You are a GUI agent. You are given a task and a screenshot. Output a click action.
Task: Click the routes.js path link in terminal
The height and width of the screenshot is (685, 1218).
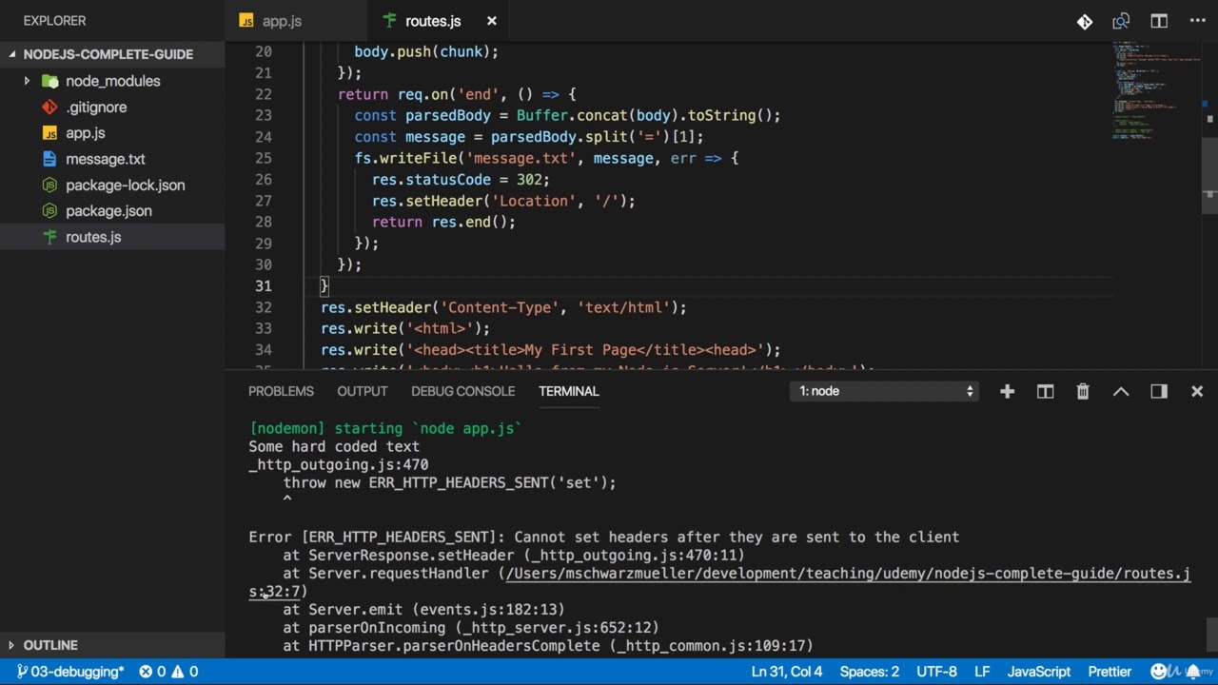coord(848,574)
